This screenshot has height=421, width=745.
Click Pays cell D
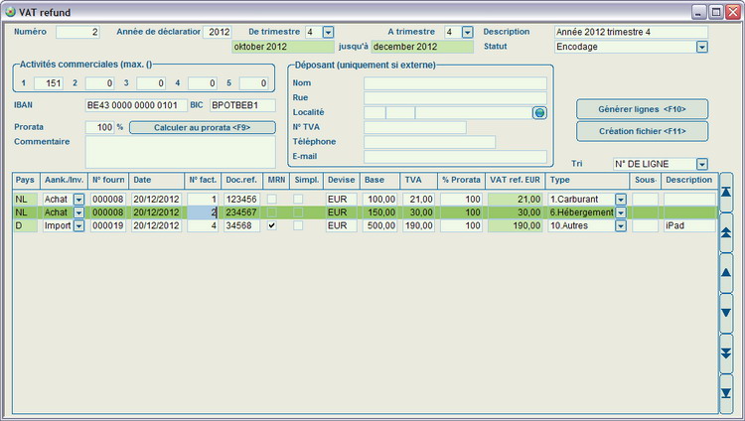[26, 225]
